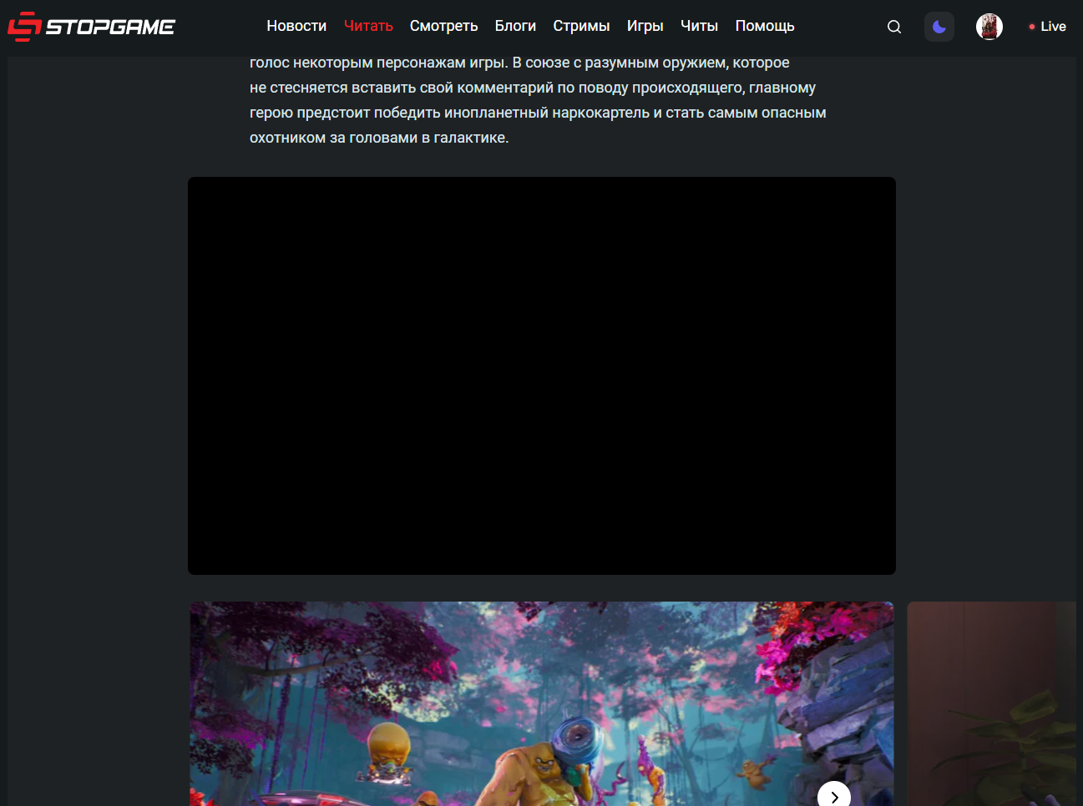
Task: Open the Live streams link
Action: (1047, 27)
